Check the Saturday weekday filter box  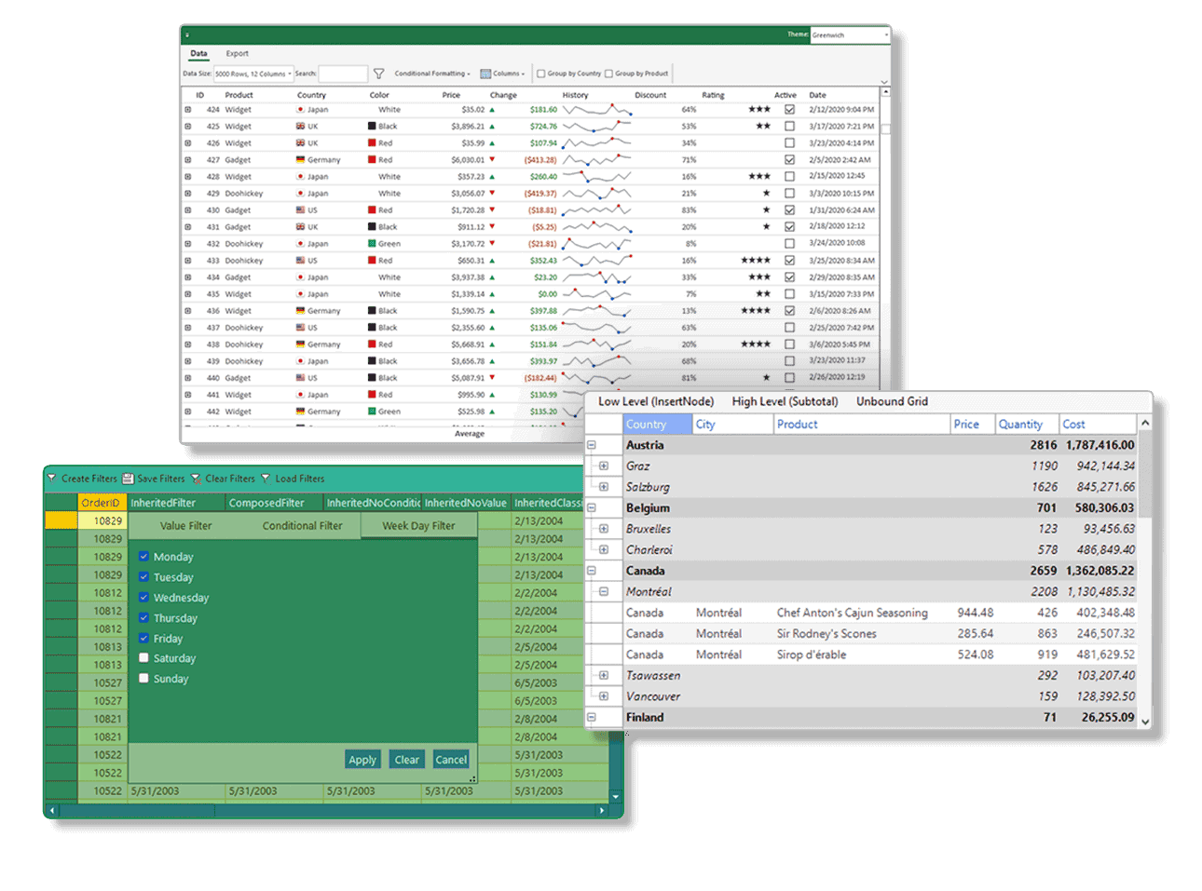click(x=143, y=658)
